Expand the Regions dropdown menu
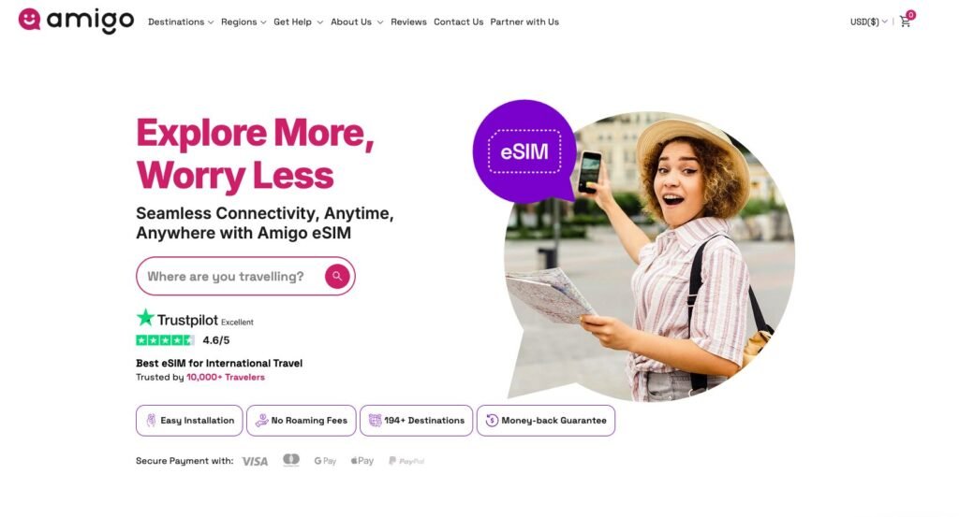This screenshot has width=959, height=517. click(x=243, y=22)
